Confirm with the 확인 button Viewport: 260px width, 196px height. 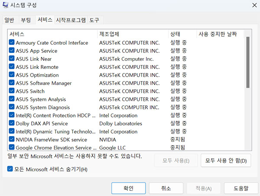point(129,188)
